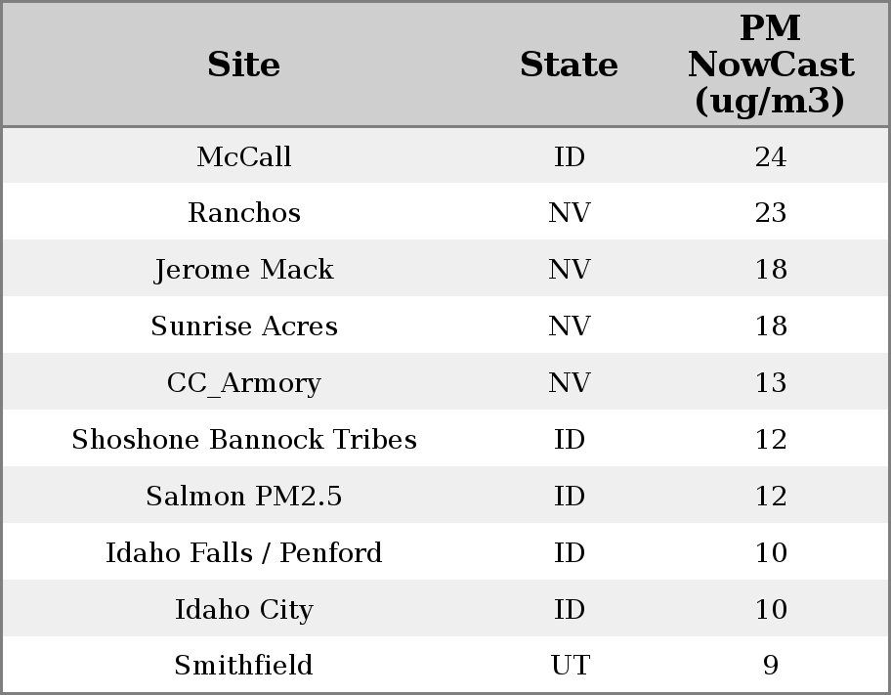Click Ranchos PM value of 23
891x695 pixels.
point(770,213)
